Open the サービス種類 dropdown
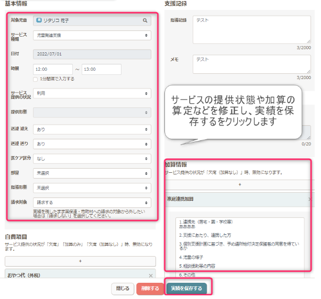Image resolution: width=321 pixels, height=299 pixels. 92,36
